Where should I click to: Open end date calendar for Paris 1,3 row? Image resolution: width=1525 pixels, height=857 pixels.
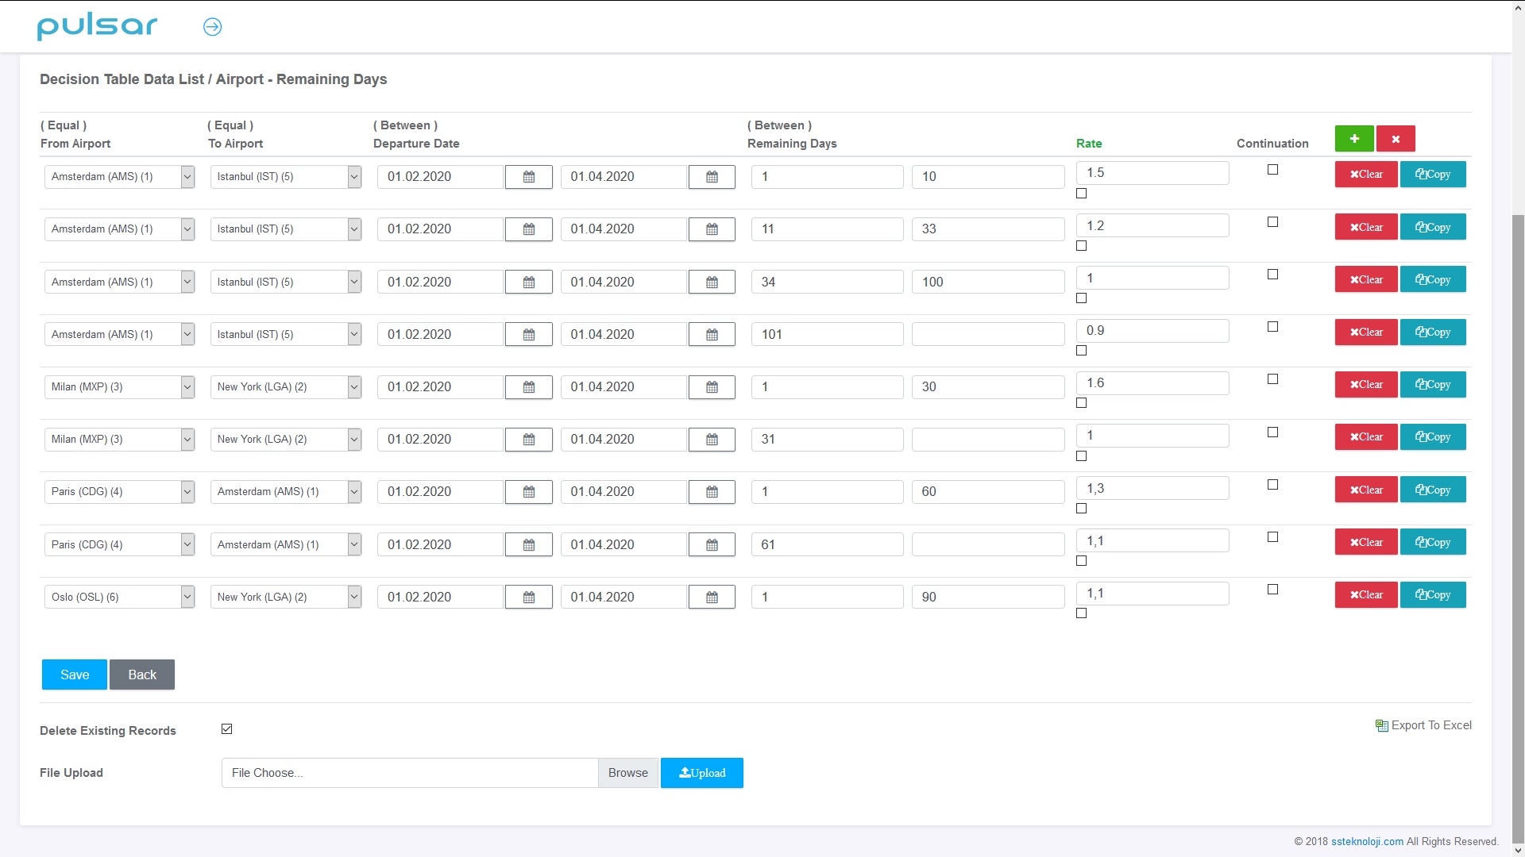pos(712,492)
